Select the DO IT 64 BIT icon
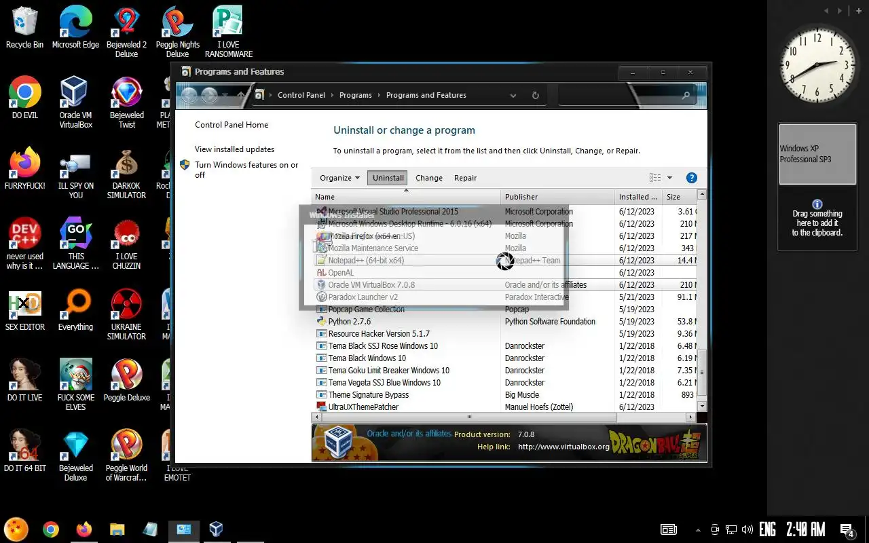Viewport: 869px width, 543px height. coord(24,451)
